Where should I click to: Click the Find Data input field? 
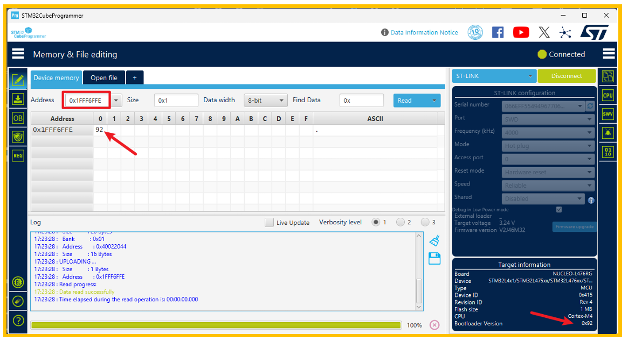coord(362,101)
